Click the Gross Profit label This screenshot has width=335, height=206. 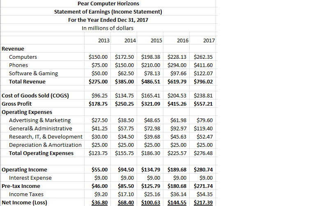[x=17, y=104]
